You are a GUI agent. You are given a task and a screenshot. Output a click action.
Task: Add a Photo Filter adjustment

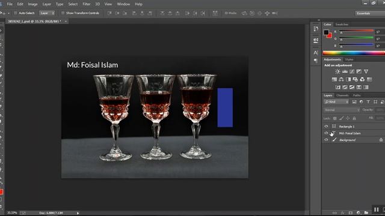(356, 79)
